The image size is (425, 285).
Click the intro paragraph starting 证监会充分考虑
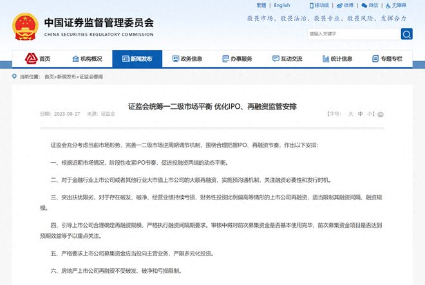185,145
